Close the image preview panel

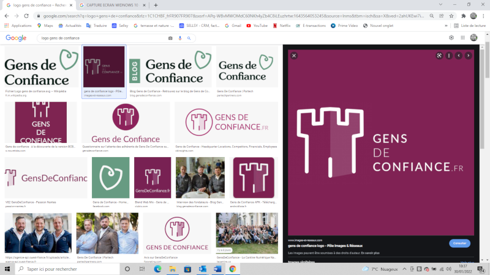(x=294, y=56)
